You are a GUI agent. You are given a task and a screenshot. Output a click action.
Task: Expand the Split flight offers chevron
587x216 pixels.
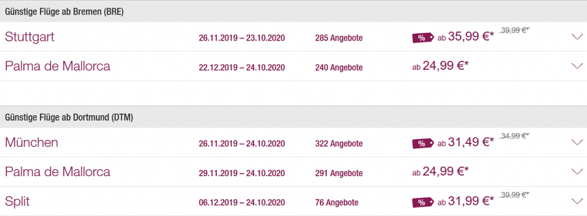click(577, 202)
